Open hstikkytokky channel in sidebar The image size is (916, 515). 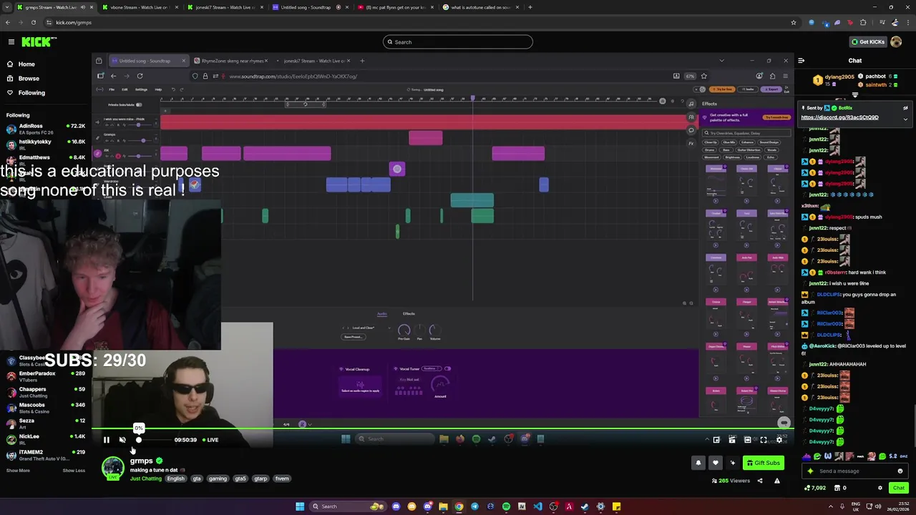(46, 144)
